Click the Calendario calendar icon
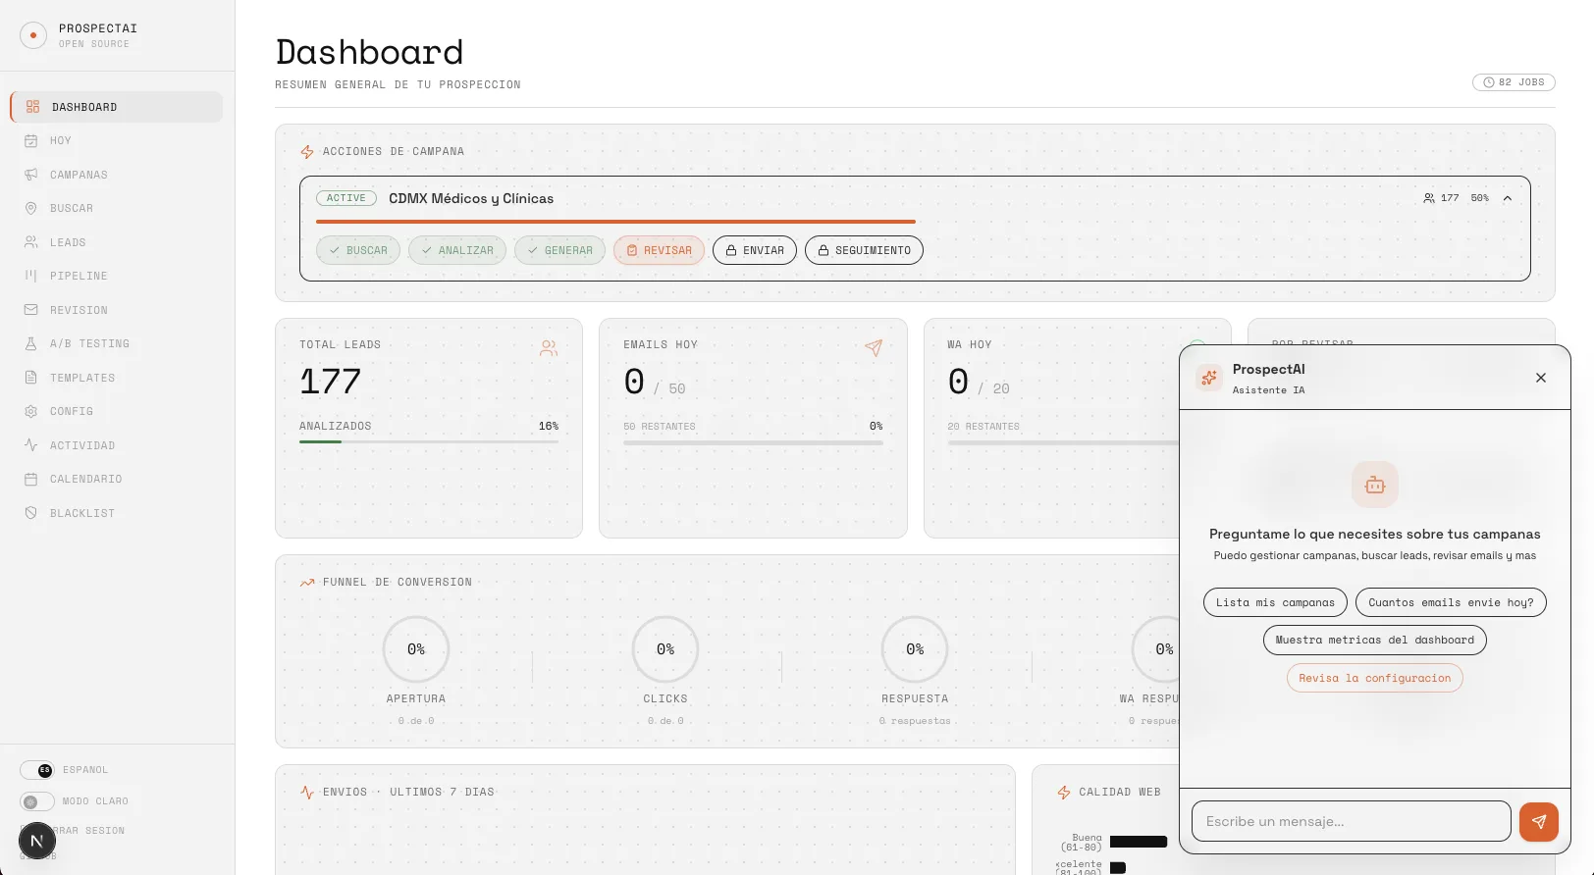Screen dimensions: 1594x875 click(31, 479)
